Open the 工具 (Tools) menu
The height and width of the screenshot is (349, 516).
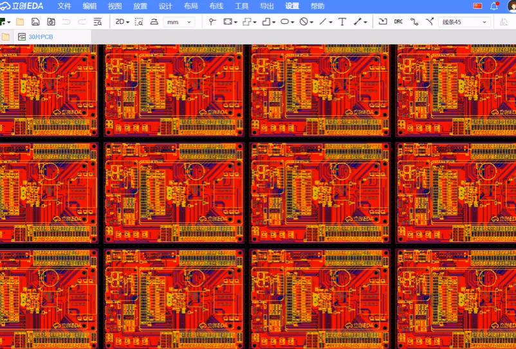tap(241, 6)
